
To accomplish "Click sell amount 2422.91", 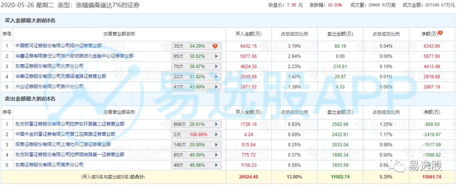I will click(340, 134).
